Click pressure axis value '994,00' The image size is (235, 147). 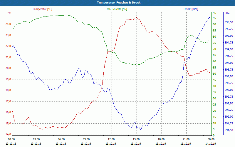pyautogui.click(x=229, y=63)
